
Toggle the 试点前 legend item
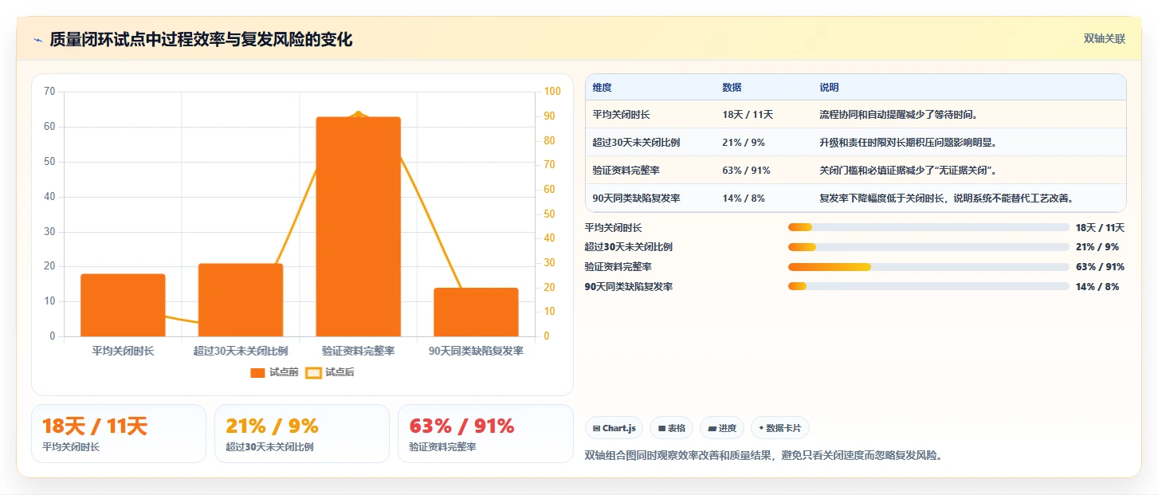point(274,372)
